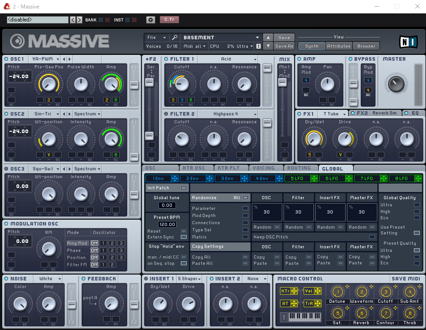Open Noise White type dropdown
Screen dimensions: 426x330
48,279
